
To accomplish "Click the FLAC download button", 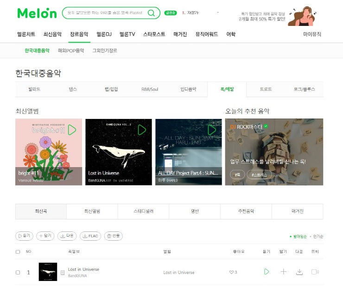I will click(x=90, y=236).
